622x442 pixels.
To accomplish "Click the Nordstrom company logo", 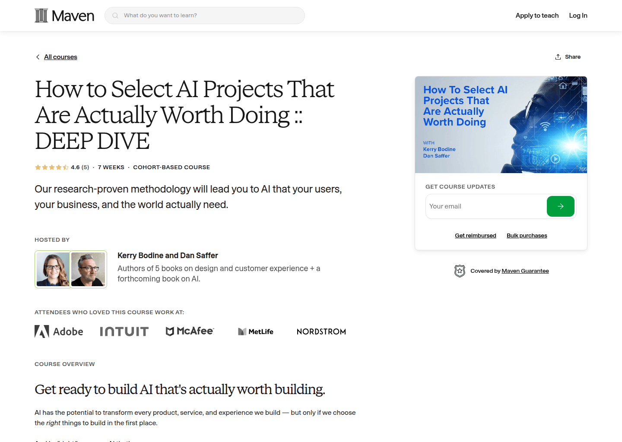I will coord(321,331).
